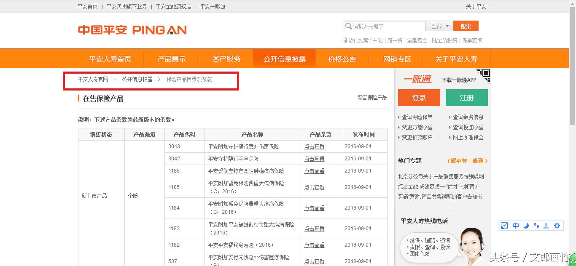The image size is (576, 266).
Task: Switch to 停售保险产品 listing
Action: (371, 97)
